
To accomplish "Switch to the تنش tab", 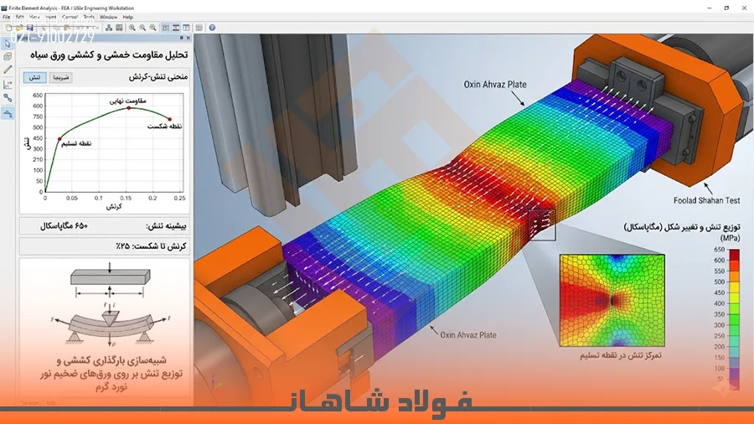I will pos(34,77).
